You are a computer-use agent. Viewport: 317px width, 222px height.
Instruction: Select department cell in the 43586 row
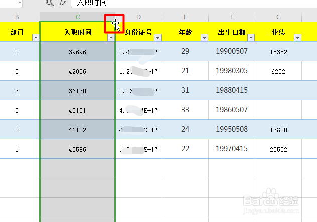20,149
